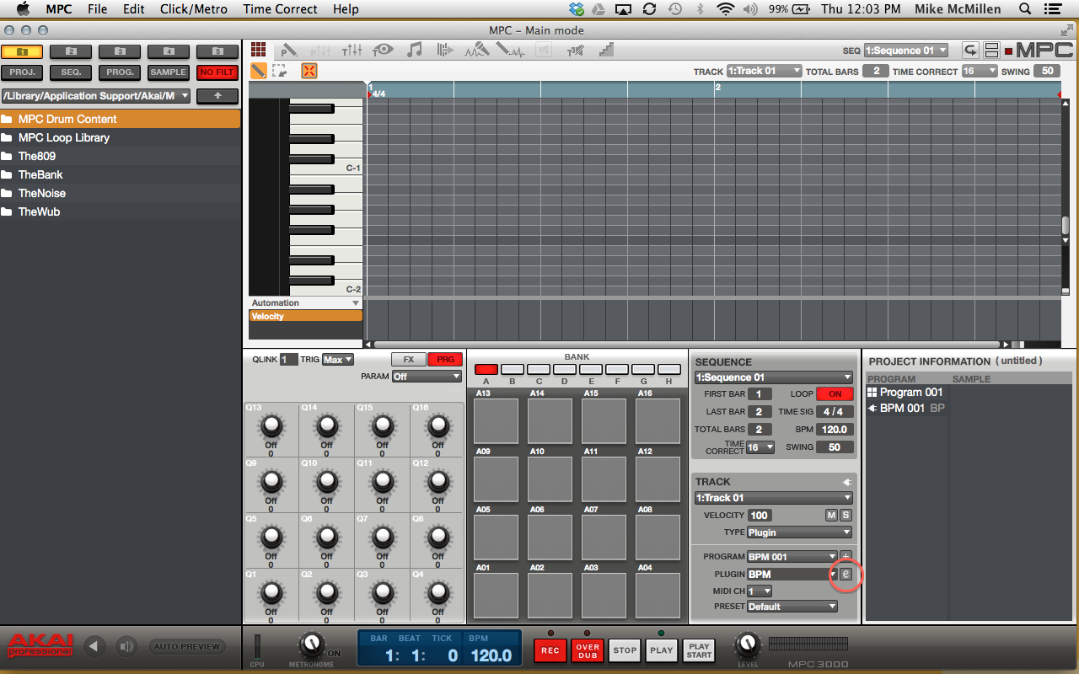This screenshot has height=674, width=1079.
Task: Open the Time Correct menu
Action: (280, 9)
